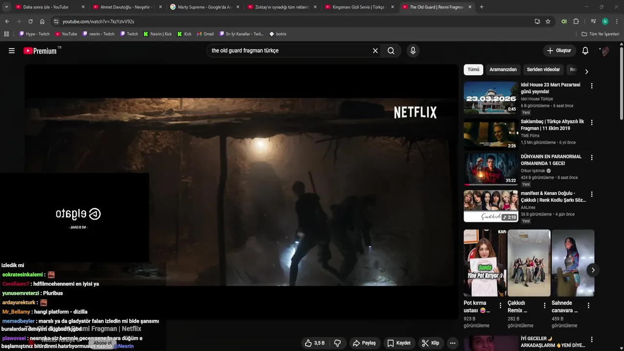The width and height of the screenshot is (624, 351).
Task: Open options for Idol House video
Action: pyautogui.click(x=592, y=86)
